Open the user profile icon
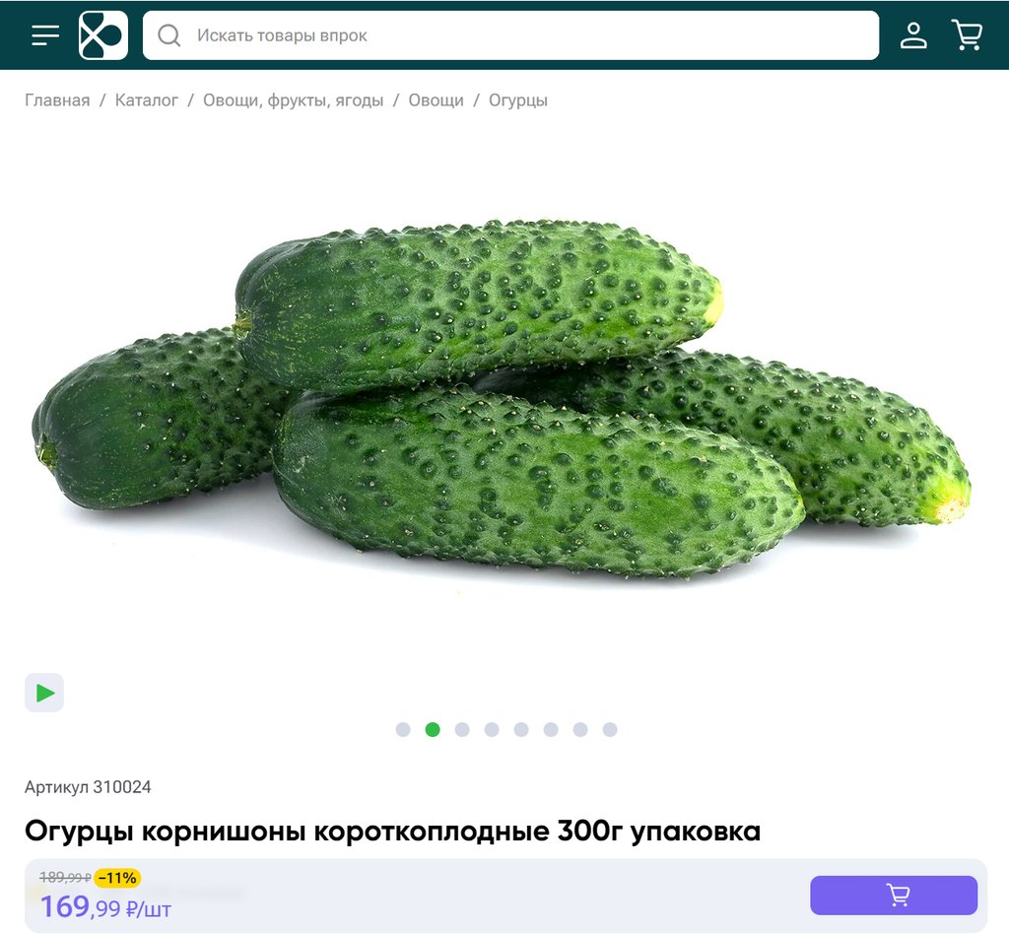1009x934 pixels. [913, 35]
